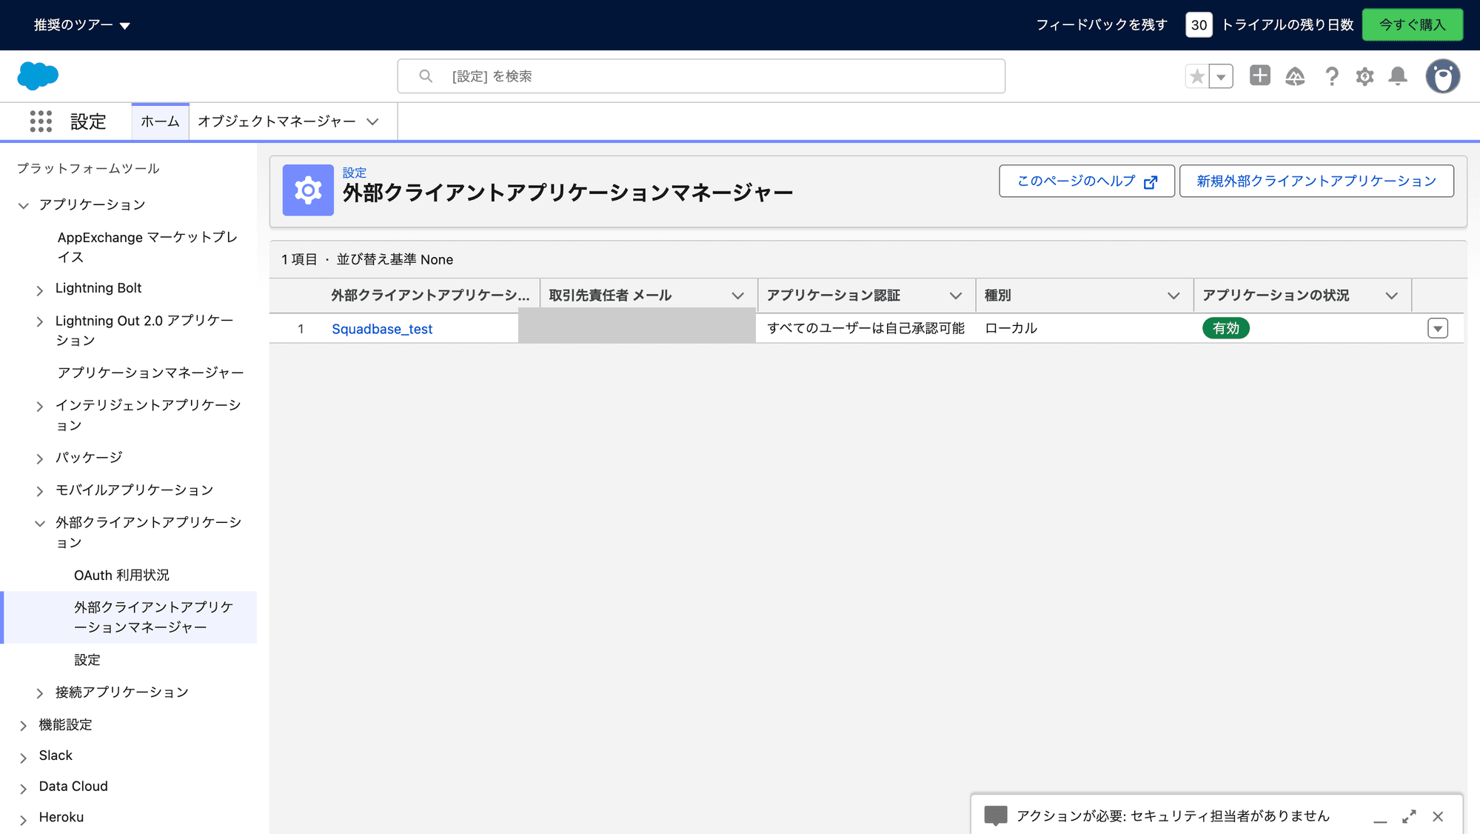Open the global actions plus icon
1480x834 pixels.
(x=1259, y=76)
